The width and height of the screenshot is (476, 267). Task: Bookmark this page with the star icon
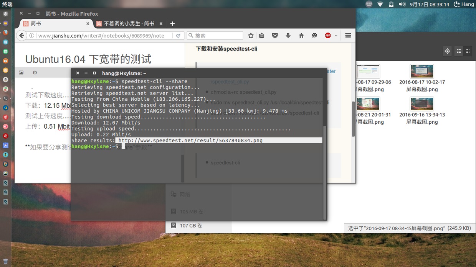tap(251, 36)
